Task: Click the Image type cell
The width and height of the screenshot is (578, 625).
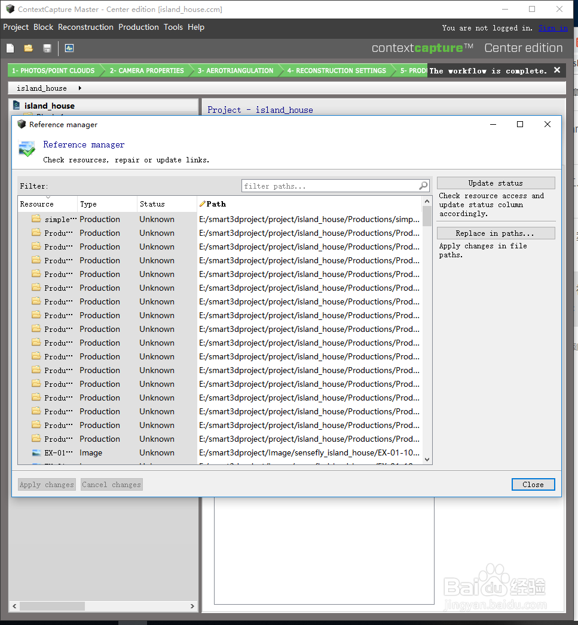Action: coord(91,453)
